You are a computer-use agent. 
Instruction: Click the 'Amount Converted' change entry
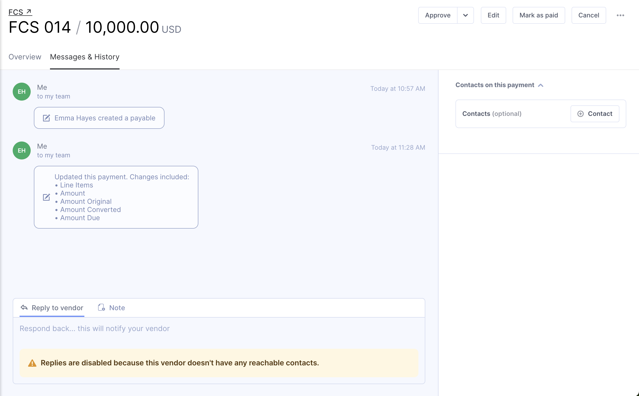[x=90, y=210]
